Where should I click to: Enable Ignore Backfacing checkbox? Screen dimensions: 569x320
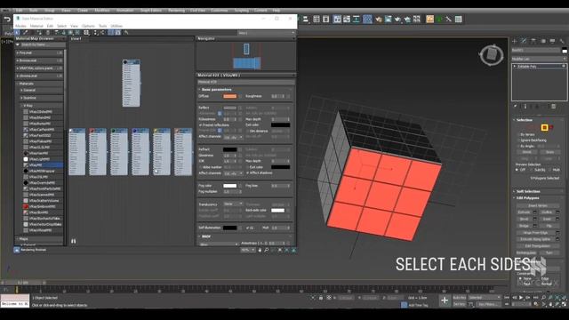pyautogui.click(x=517, y=140)
